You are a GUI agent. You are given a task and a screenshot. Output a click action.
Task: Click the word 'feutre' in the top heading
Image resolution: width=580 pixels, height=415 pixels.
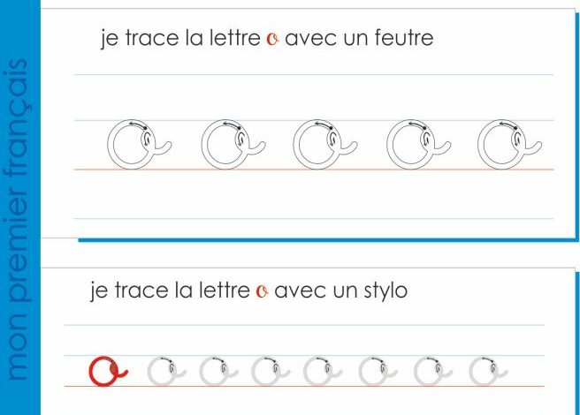[404, 37]
